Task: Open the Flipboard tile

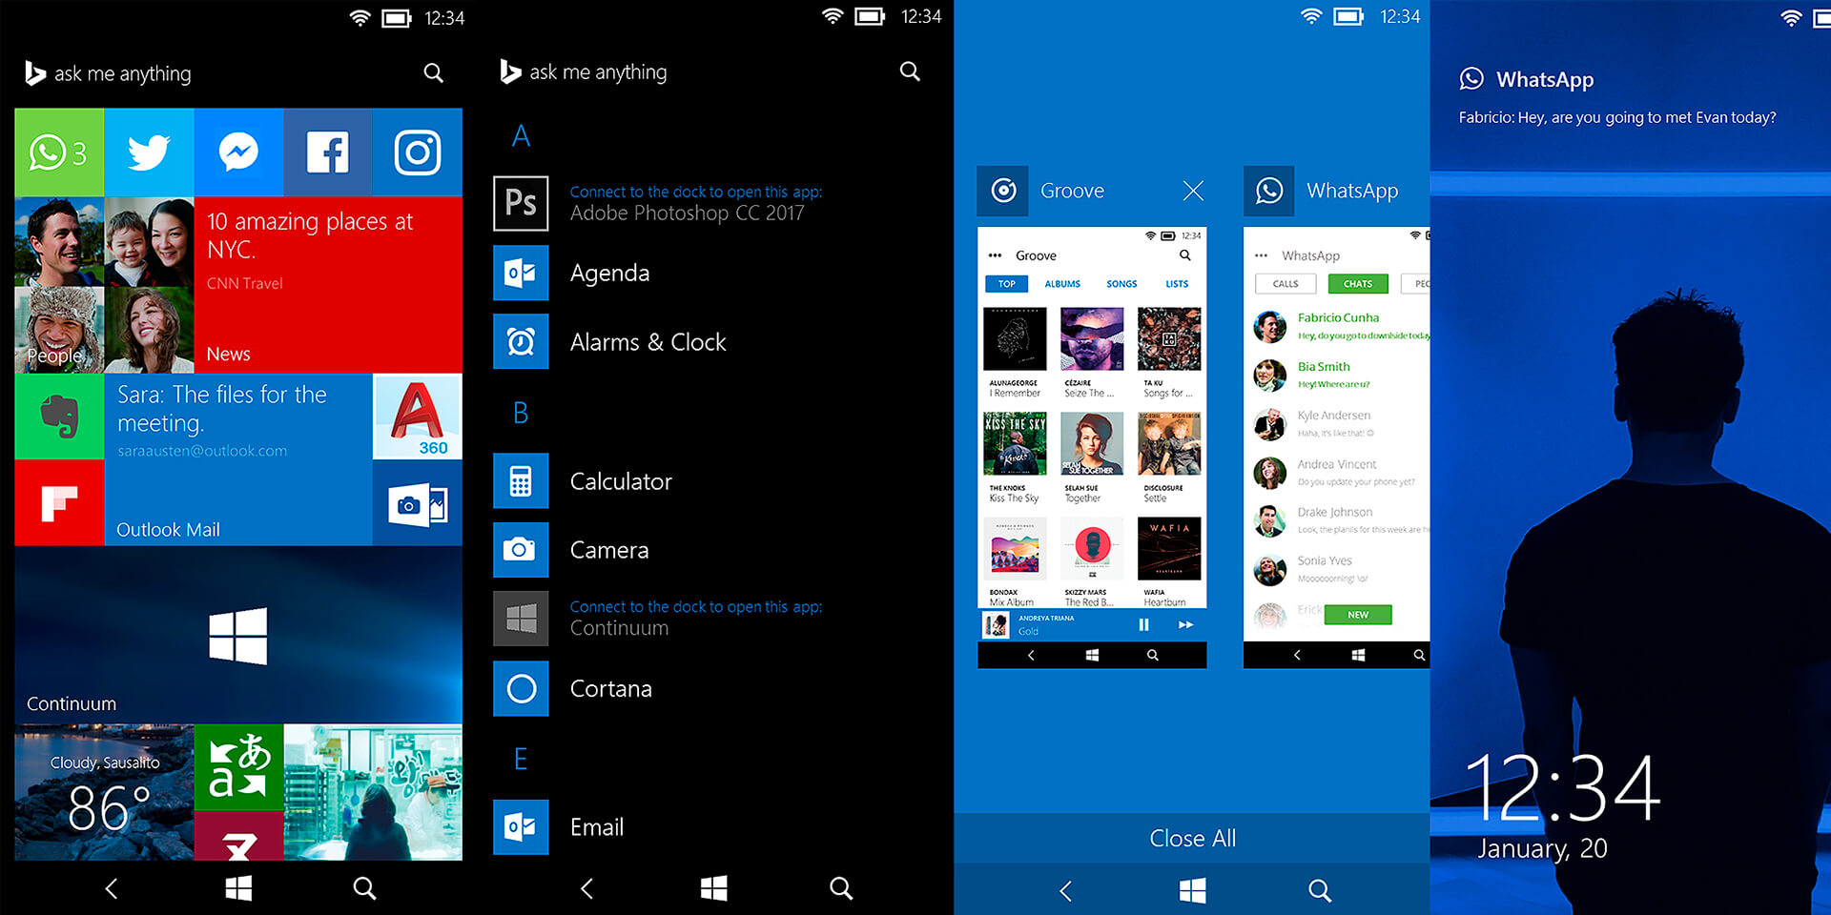Action: (x=59, y=503)
